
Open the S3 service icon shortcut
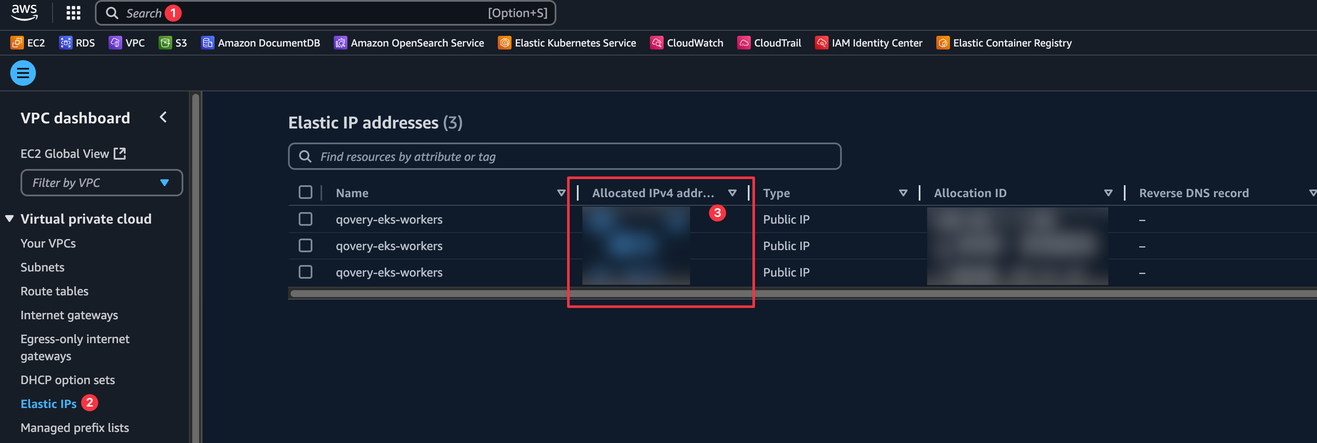[165, 43]
